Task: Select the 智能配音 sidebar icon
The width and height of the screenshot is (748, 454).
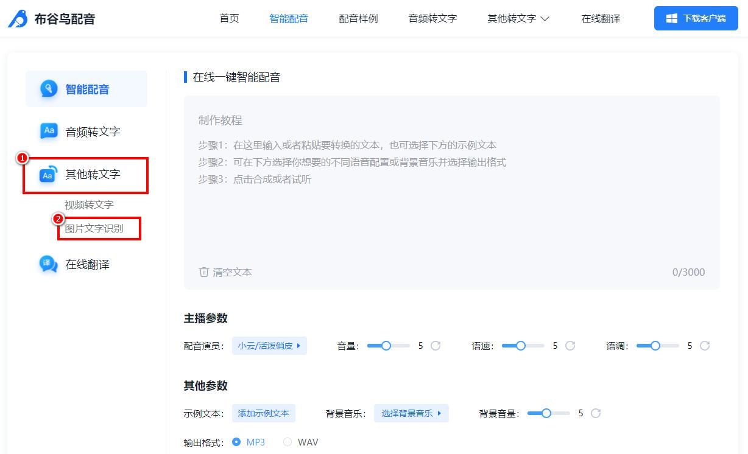Action: click(49, 89)
